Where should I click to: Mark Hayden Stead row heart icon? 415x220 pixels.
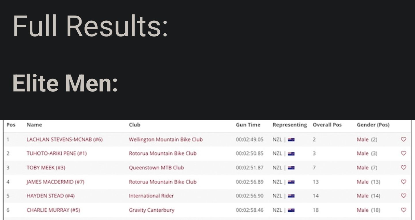403,196
